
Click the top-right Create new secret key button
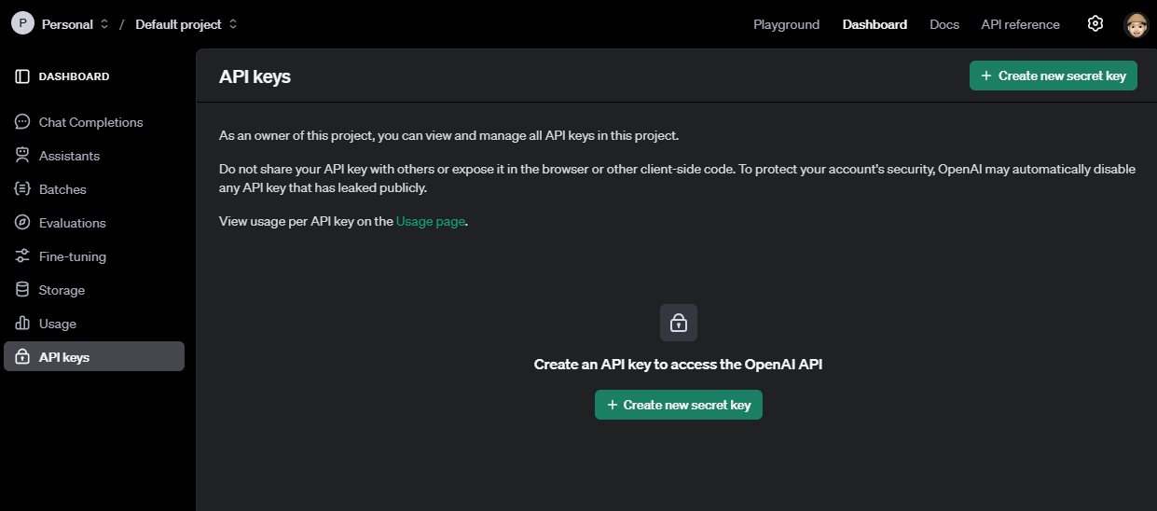pyautogui.click(x=1054, y=76)
